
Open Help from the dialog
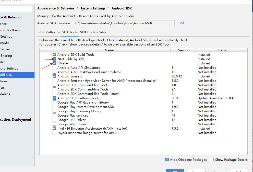[x=239, y=171]
